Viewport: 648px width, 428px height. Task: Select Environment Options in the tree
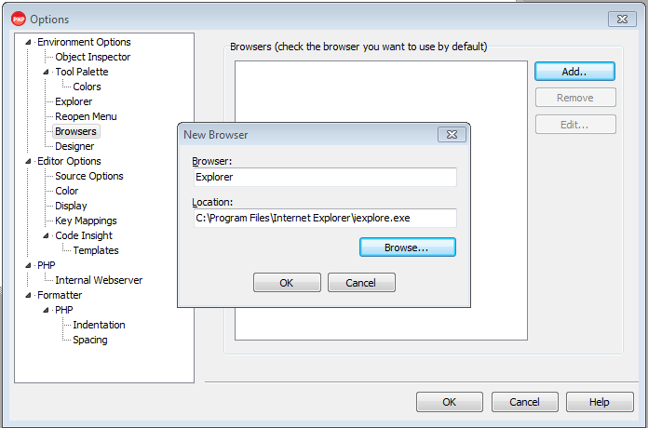[84, 42]
